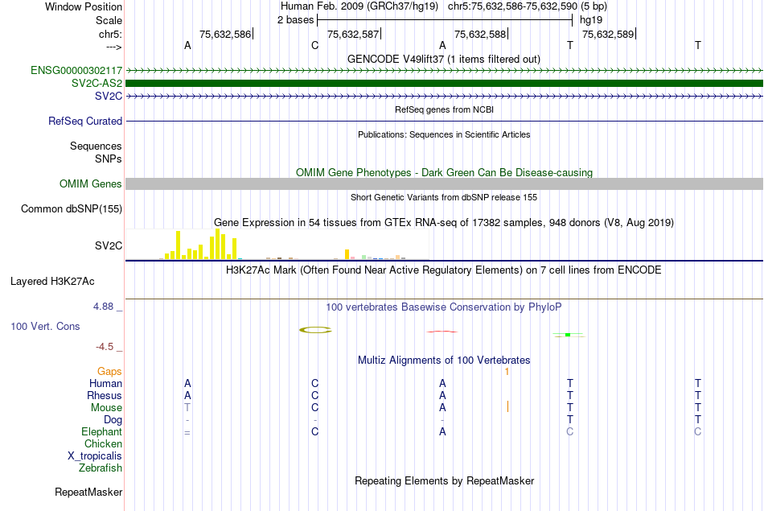Click position label 75,632,587

[353, 34]
